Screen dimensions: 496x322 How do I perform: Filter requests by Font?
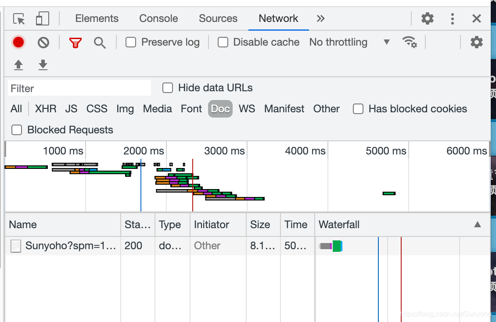tap(191, 109)
